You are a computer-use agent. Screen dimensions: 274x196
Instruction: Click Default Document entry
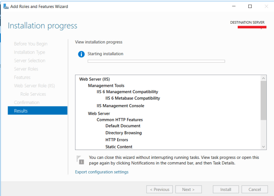tap(123, 126)
